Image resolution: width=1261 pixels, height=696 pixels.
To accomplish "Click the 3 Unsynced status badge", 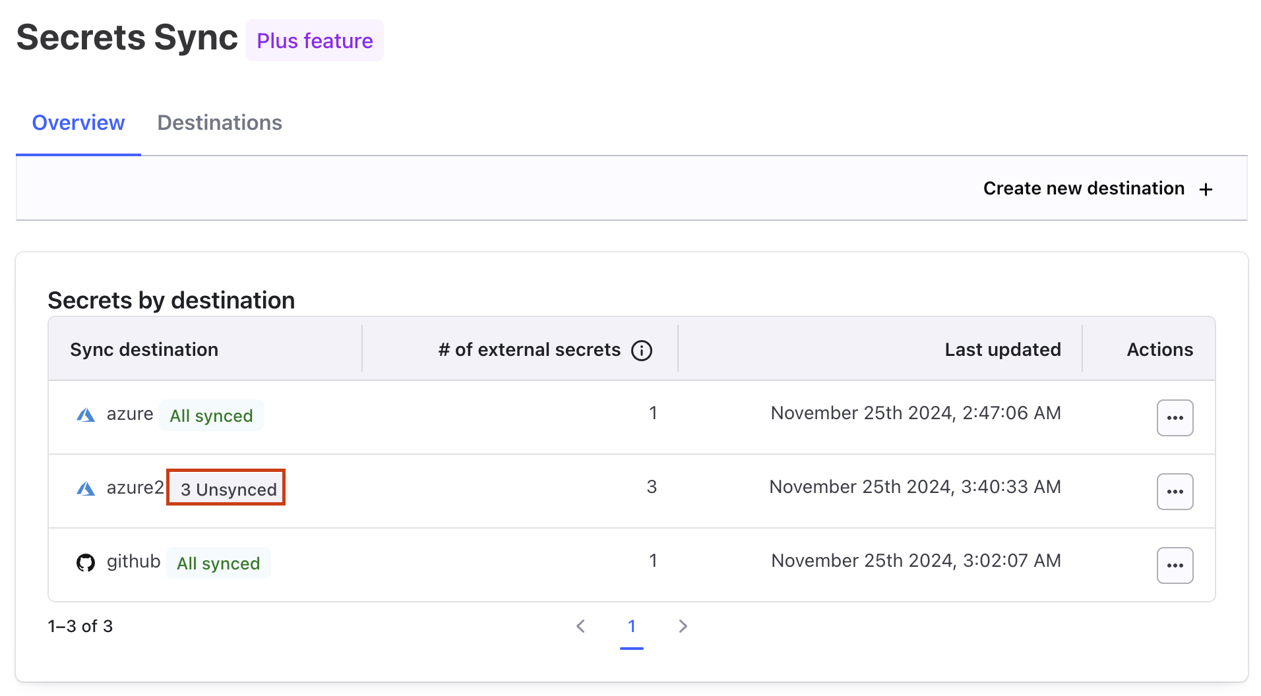I will pos(226,489).
